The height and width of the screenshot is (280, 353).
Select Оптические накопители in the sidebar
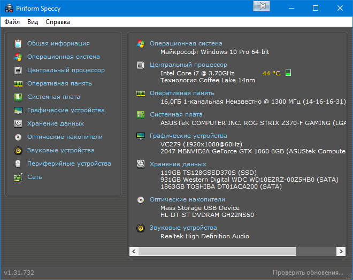click(x=65, y=137)
